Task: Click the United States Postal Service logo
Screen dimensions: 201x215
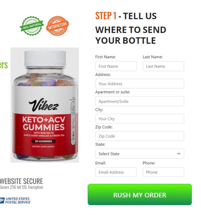Action: tap(15, 200)
